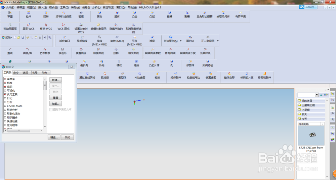Open the 首选项(P) menu
The width and height of the screenshot is (336, 180).
tap(109, 7)
